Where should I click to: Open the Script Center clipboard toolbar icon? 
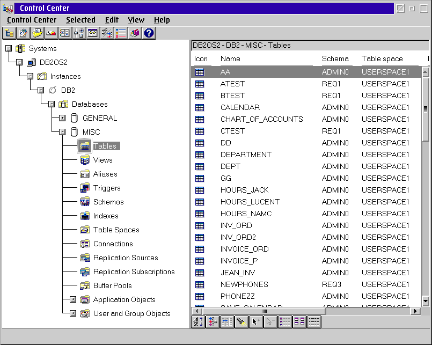click(23, 33)
